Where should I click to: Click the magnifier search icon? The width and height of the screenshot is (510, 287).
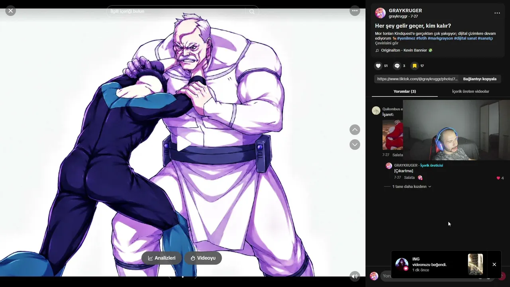pos(252,12)
